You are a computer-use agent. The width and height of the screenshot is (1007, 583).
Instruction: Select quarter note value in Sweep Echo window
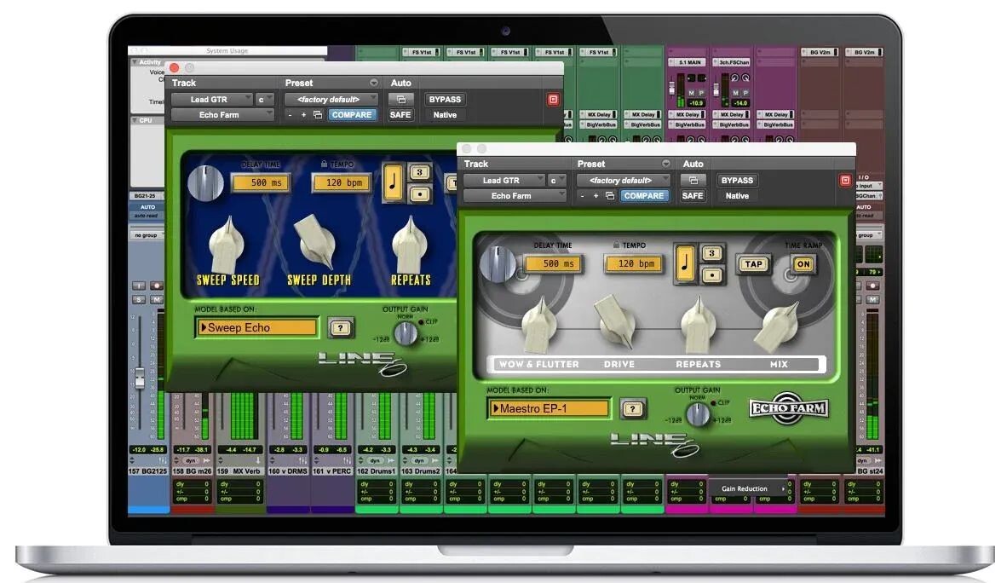point(393,182)
